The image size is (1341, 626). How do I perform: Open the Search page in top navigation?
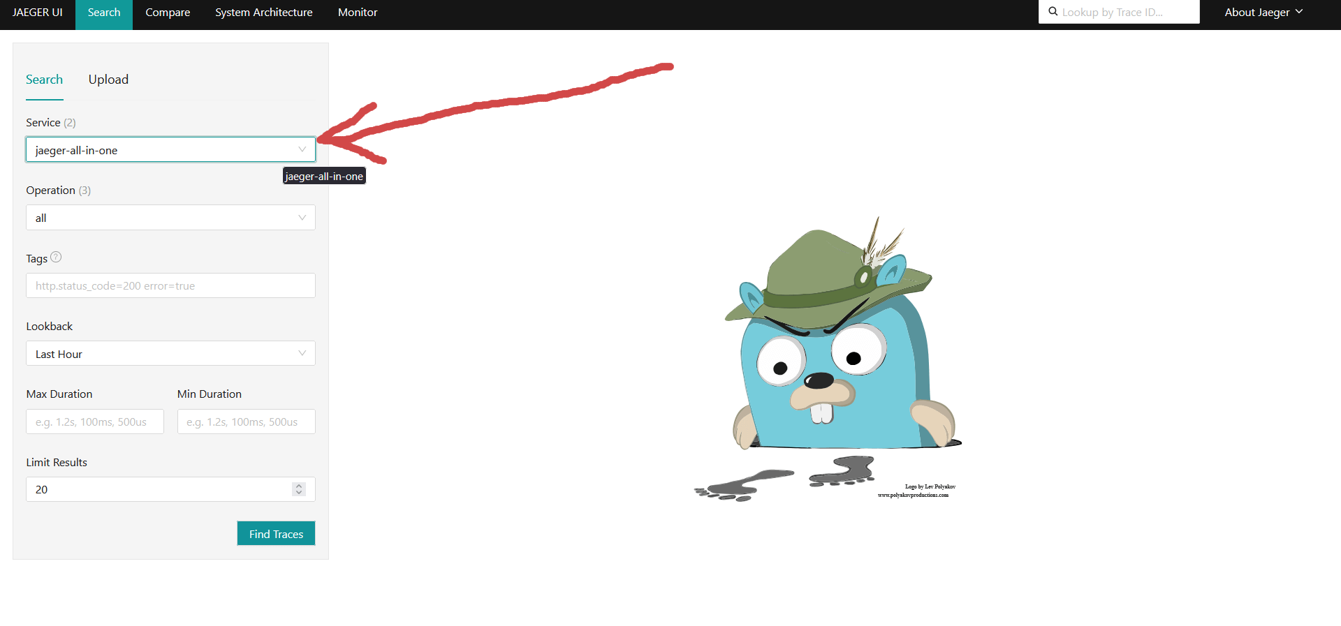tap(104, 13)
